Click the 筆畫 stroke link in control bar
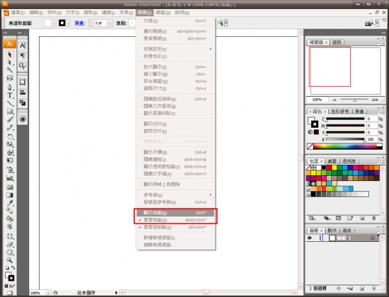This screenshot has height=297, width=389. point(80,23)
